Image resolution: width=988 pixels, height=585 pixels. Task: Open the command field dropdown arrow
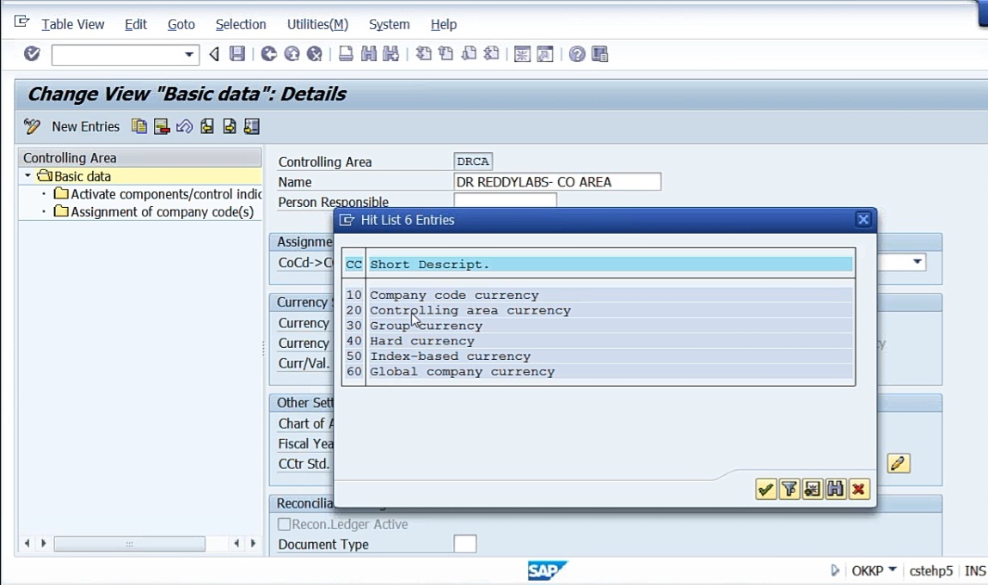188,55
